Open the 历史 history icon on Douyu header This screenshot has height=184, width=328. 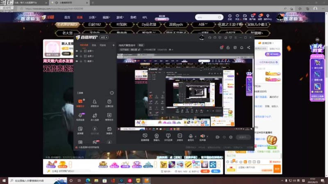[x=230, y=17]
